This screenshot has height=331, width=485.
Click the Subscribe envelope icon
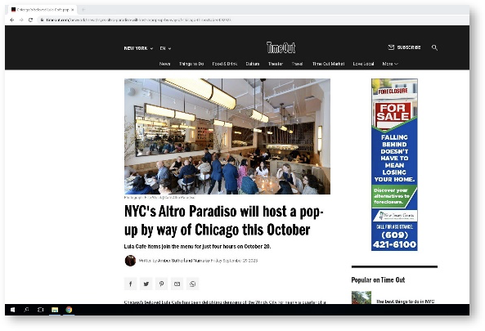[391, 47]
